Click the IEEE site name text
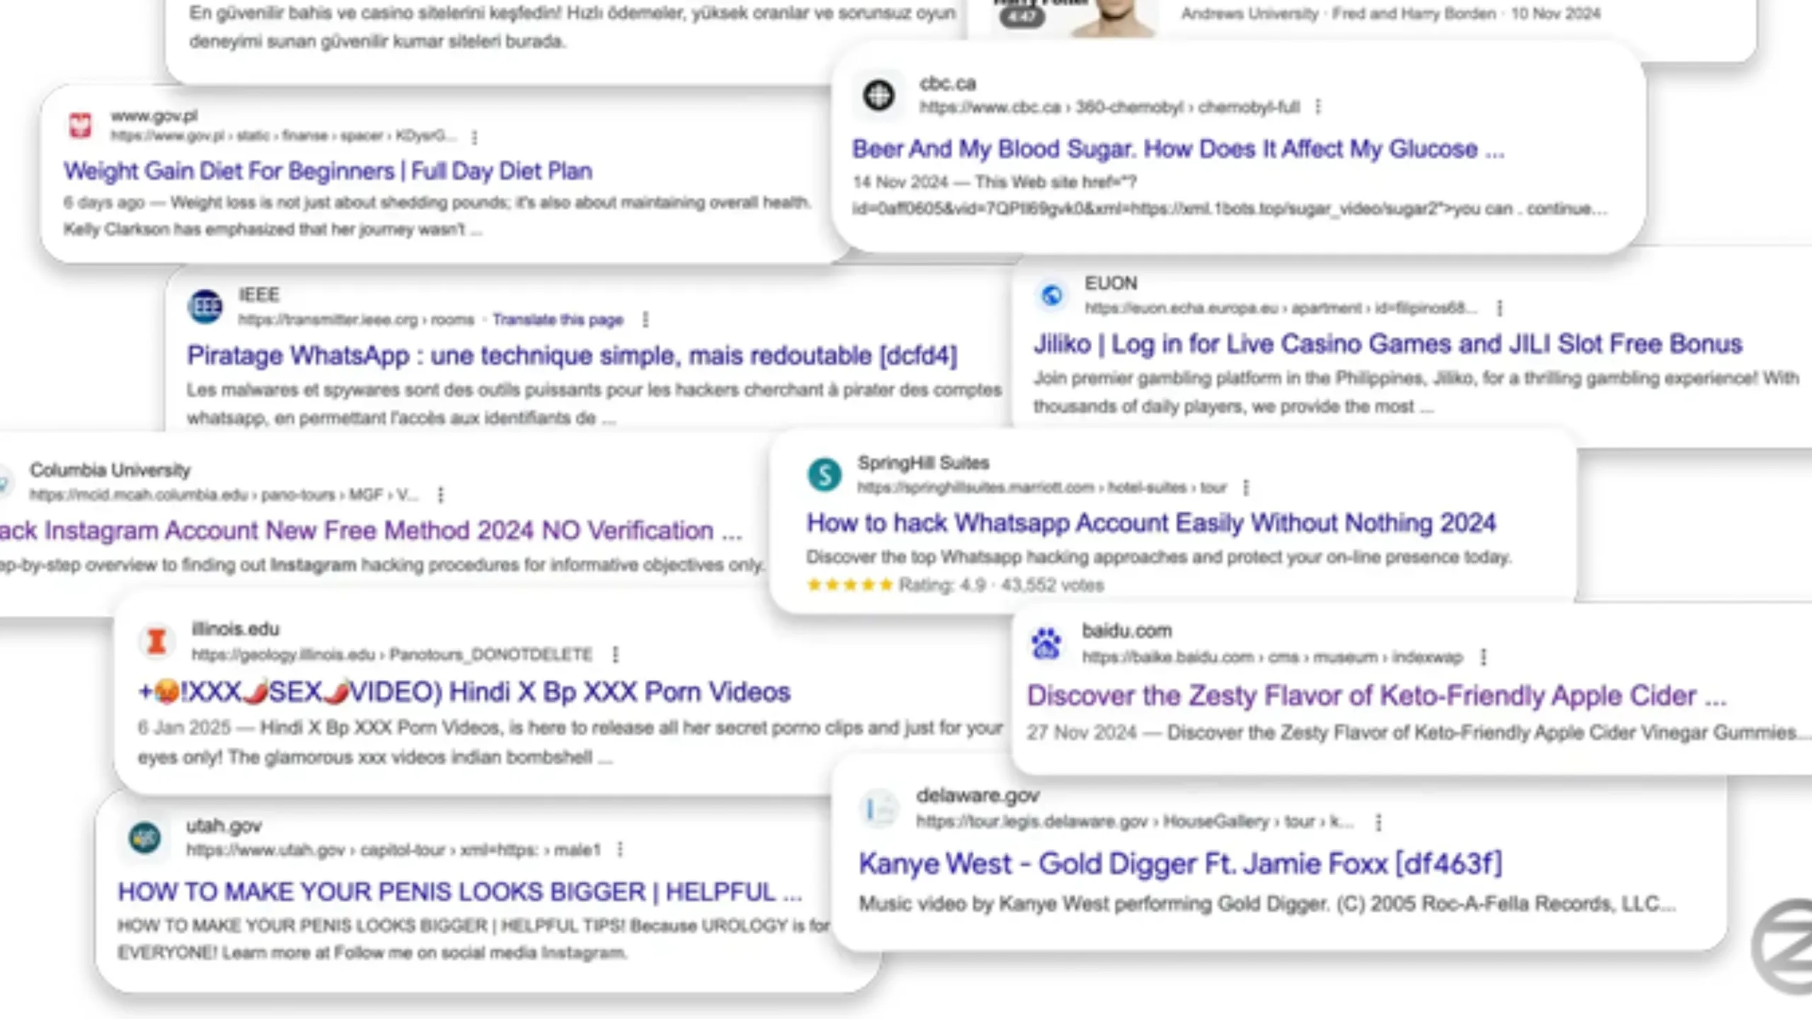Image resolution: width=1812 pixels, height=1019 pixels. 258,294
